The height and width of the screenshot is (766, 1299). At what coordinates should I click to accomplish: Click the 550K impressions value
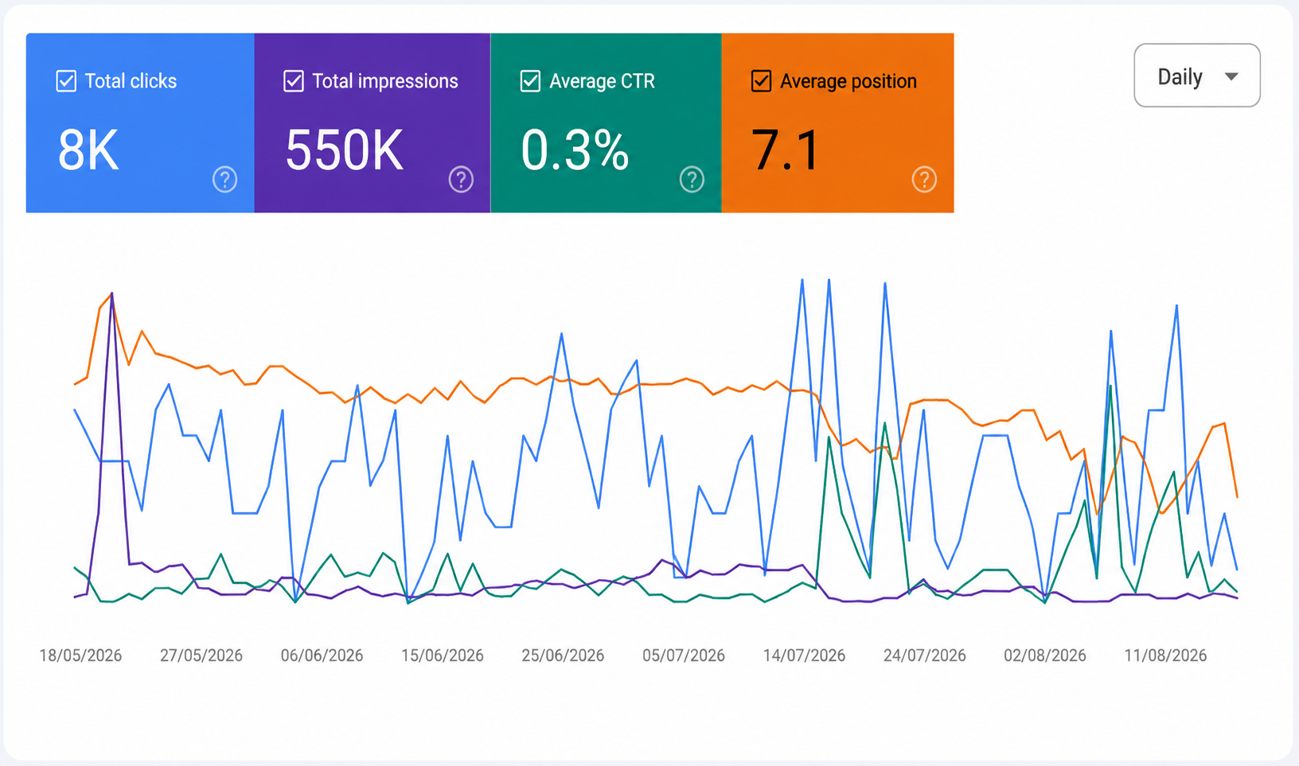pyautogui.click(x=345, y=150)
